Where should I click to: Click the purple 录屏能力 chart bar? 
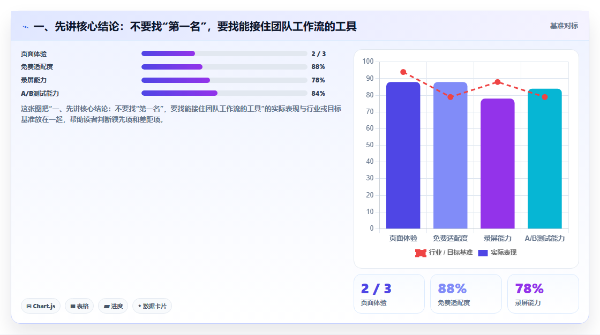click(498, 164)
